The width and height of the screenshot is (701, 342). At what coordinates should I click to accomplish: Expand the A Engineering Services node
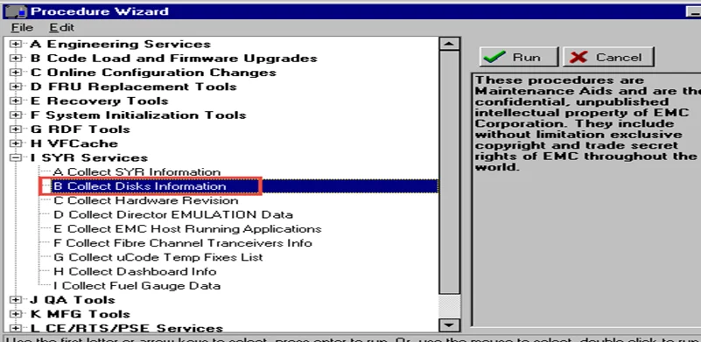pos(16,44)
